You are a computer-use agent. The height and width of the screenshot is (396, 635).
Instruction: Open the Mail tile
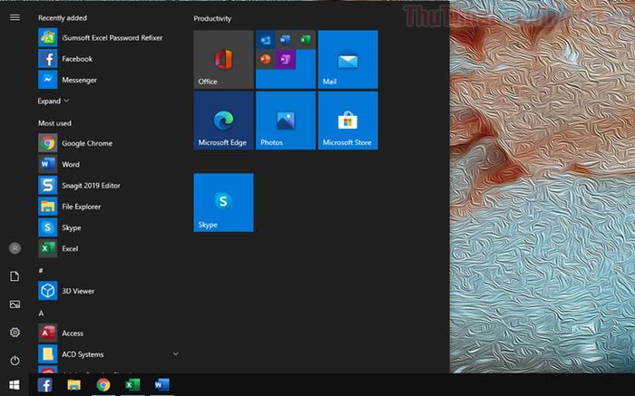347,60
